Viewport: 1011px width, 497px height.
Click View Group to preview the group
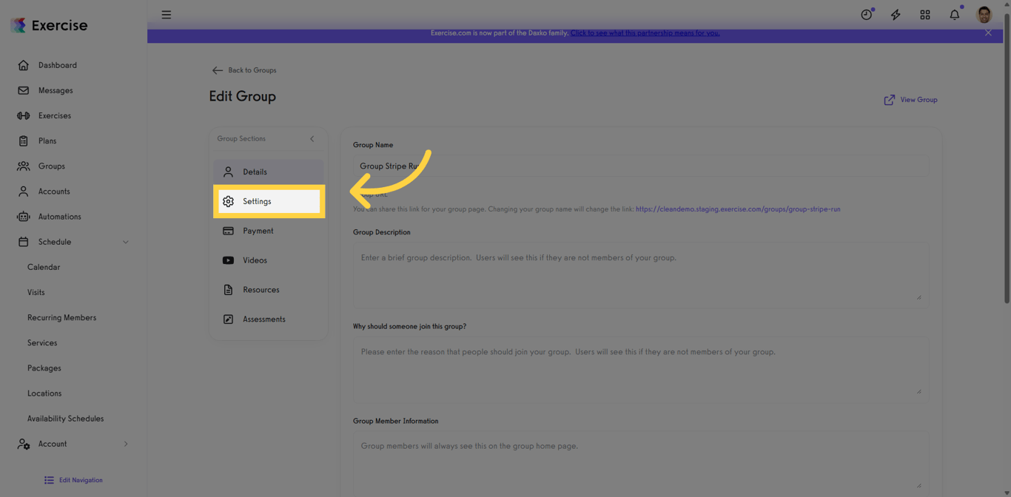[910, 99]
